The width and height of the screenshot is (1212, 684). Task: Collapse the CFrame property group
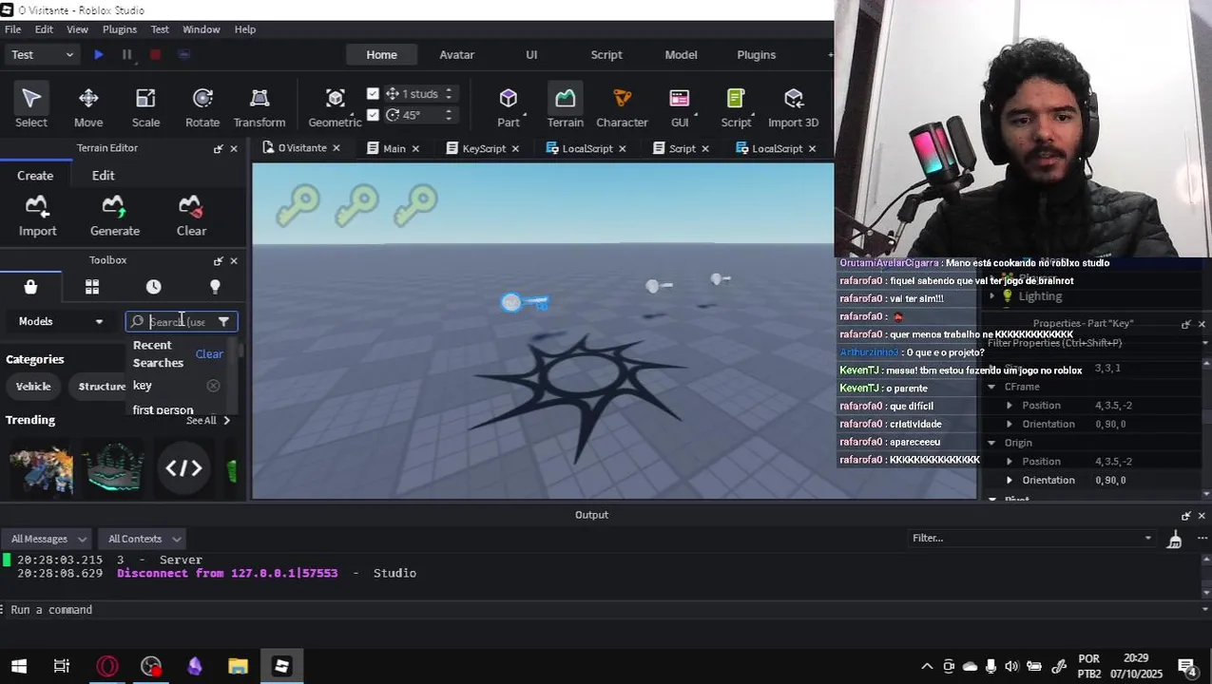tap(991, 388)
